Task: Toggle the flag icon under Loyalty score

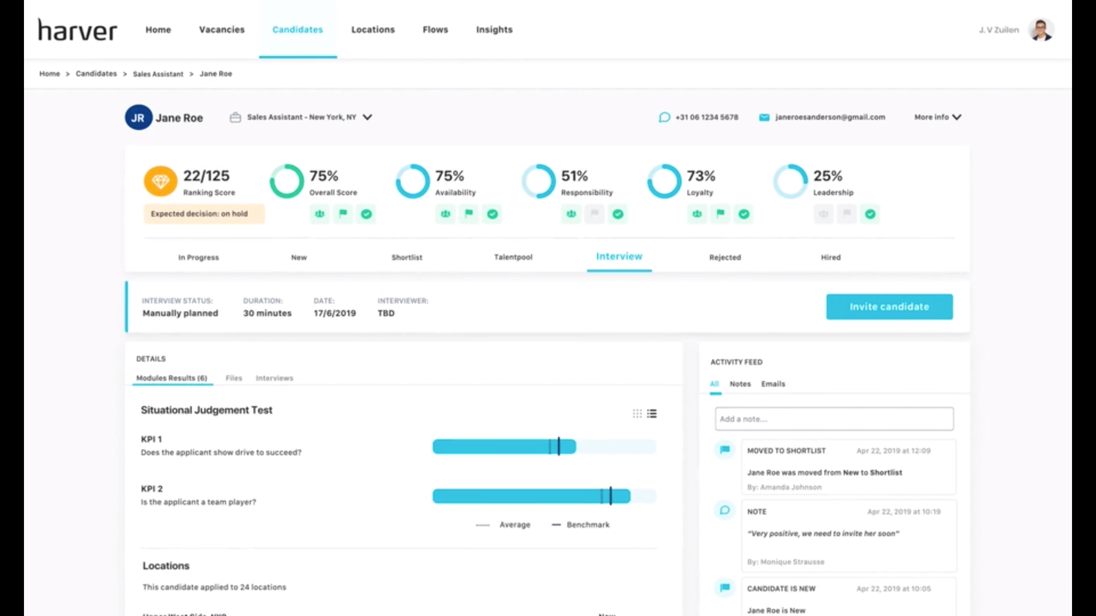Action: coord(720,214)
